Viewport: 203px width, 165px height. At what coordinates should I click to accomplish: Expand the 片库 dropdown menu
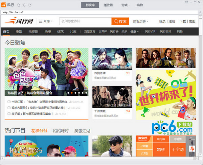46,21
